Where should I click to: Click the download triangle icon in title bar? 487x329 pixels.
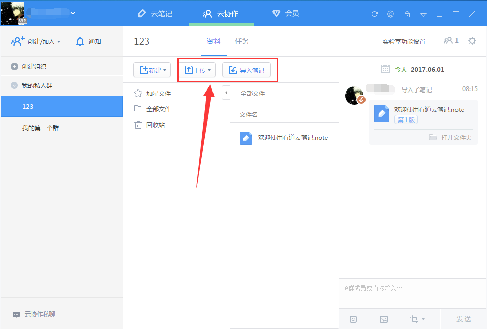pos(423,14)
